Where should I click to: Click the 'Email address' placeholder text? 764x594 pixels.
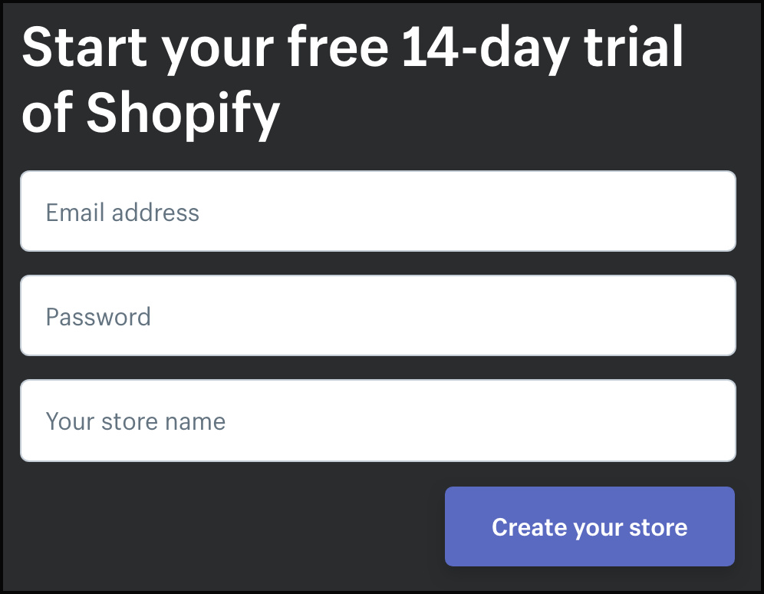tap(123, 213)
